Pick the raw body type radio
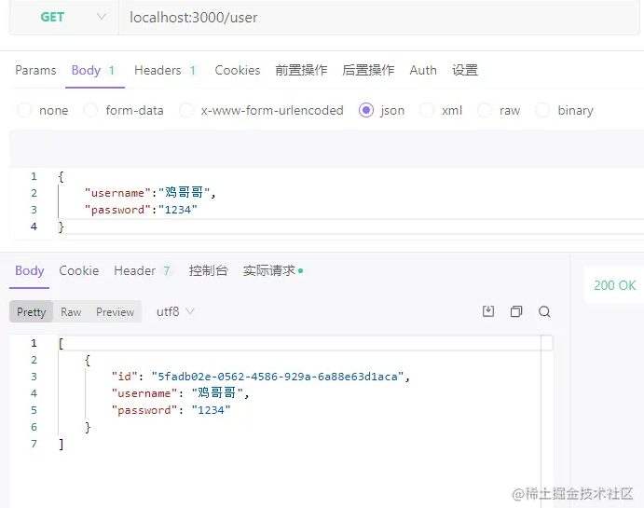644x508 pixels. (x=485, y=110)
